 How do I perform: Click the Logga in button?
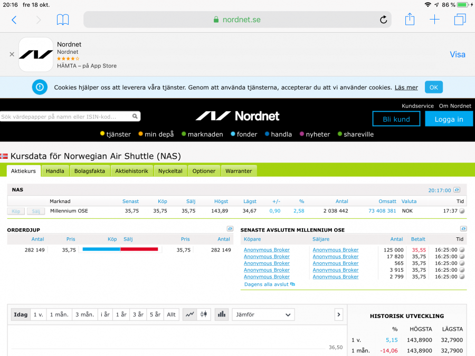[x=449, y=119]
